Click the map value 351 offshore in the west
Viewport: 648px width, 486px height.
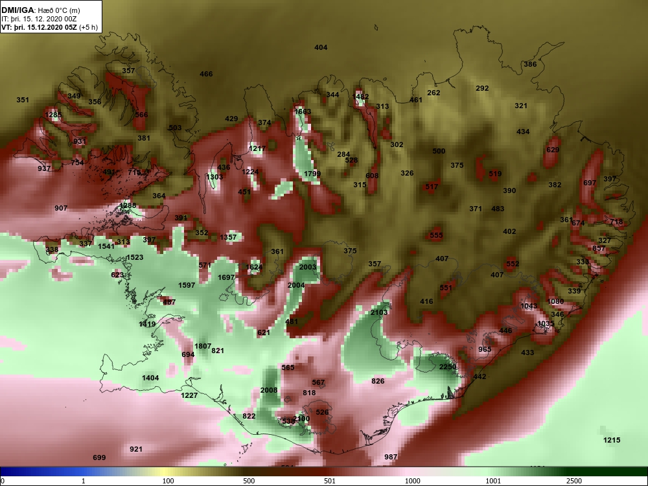pyautogui.click(x=23, y=100)
